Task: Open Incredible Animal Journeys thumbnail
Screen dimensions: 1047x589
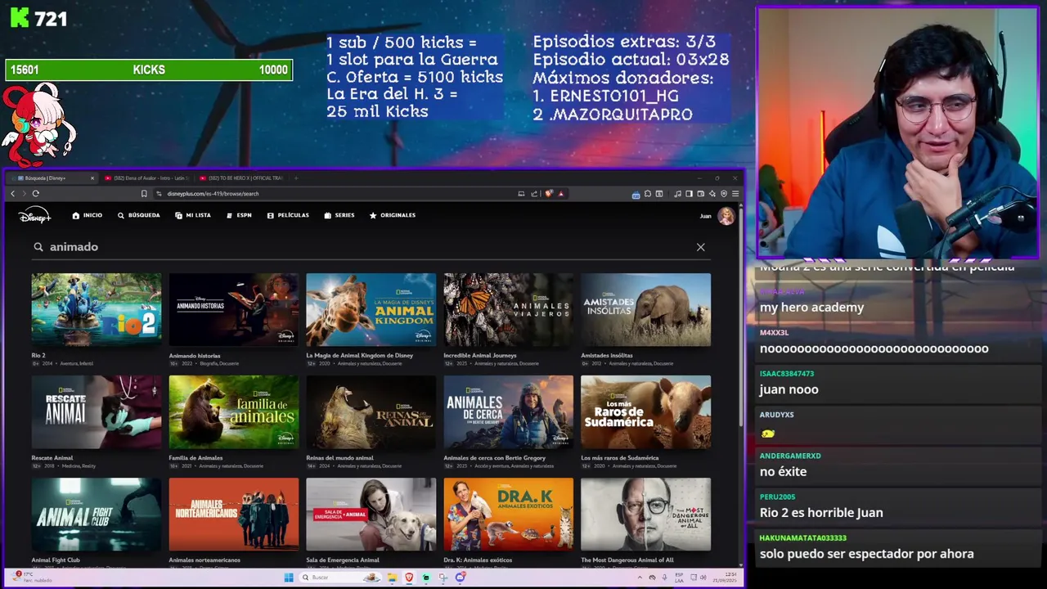Action: 509,309
